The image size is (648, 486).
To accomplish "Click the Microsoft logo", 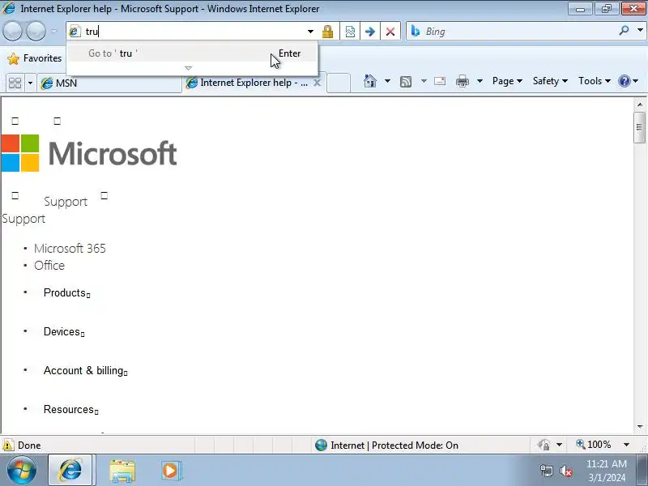I will [89, 153].
